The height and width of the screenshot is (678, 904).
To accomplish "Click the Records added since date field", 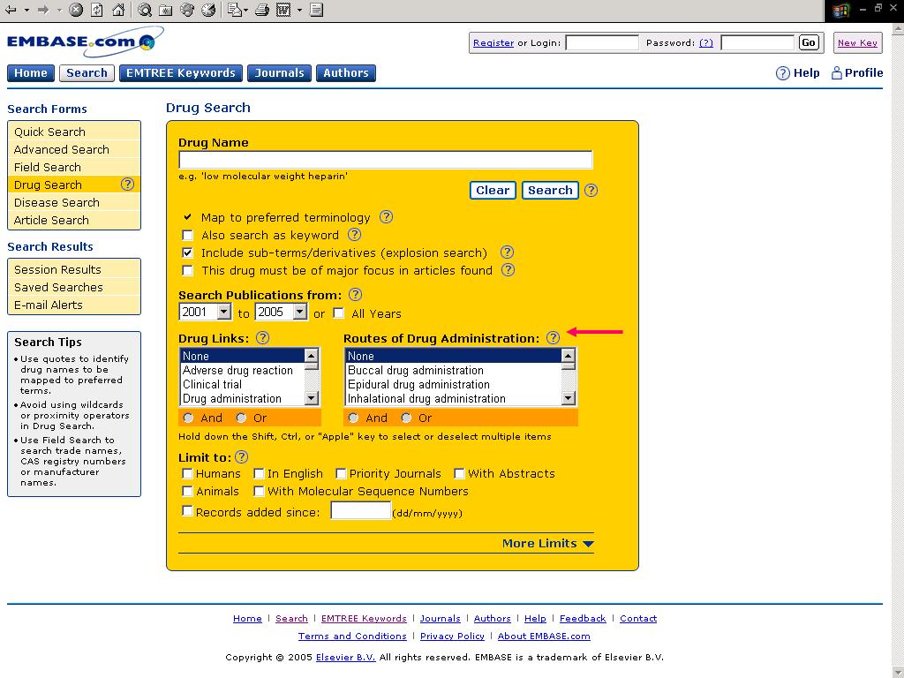I will [x=361, y=510].
